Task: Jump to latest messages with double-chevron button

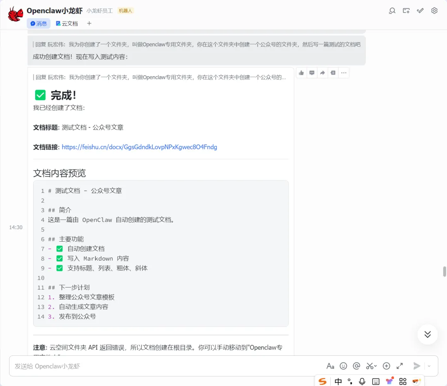Action: [x=428, y=334]
